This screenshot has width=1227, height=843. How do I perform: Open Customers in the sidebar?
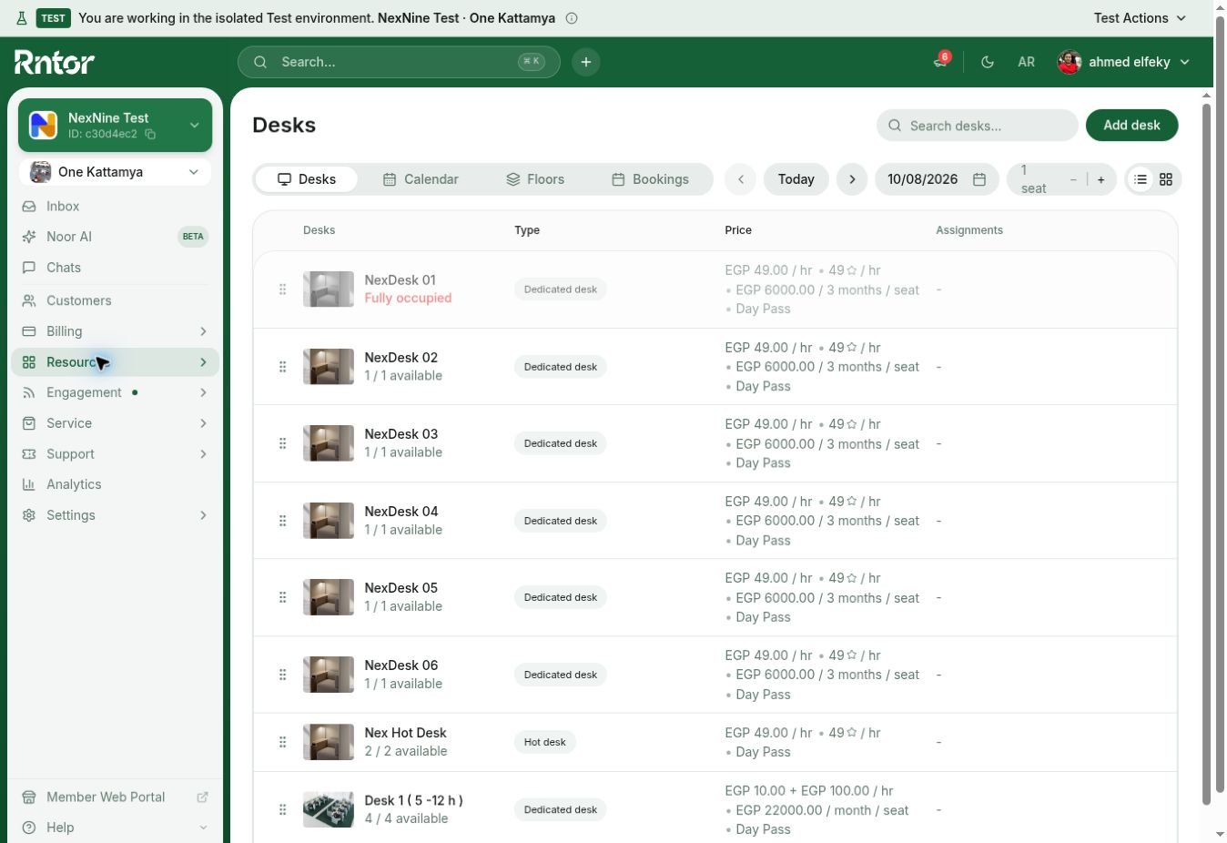[115, 300]
